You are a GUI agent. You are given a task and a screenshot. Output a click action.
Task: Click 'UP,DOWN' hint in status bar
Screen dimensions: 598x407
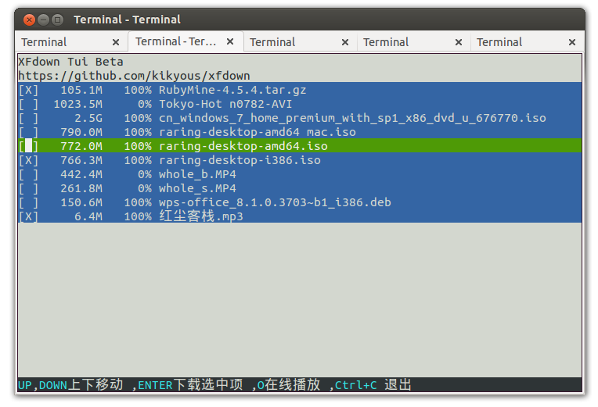(42, 385)
